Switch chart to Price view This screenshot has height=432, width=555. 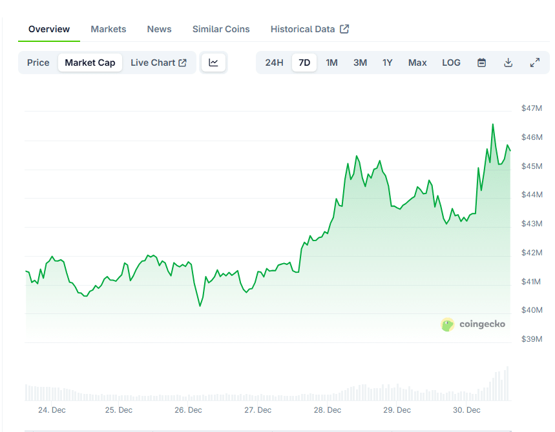click(38, 63)
